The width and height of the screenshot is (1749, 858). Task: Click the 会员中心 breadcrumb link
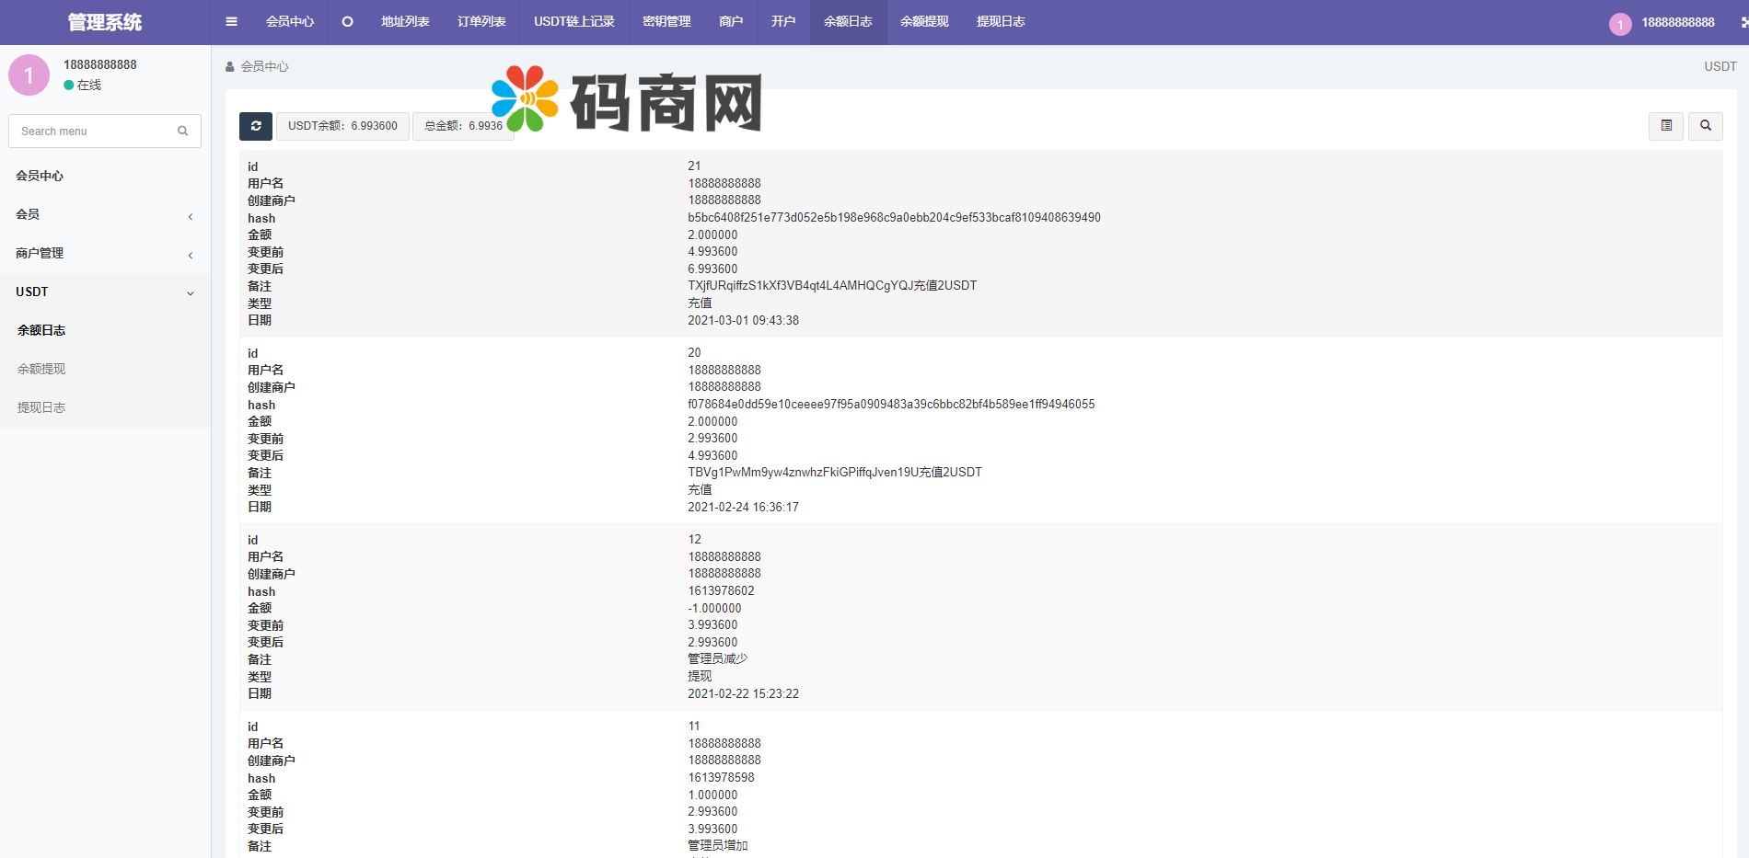point(264,67)
